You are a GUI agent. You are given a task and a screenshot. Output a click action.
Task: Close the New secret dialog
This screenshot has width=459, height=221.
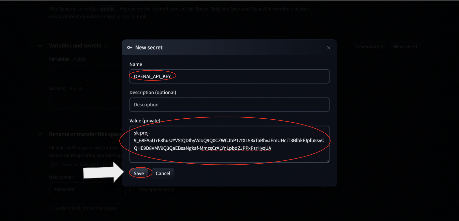point(329,48)
